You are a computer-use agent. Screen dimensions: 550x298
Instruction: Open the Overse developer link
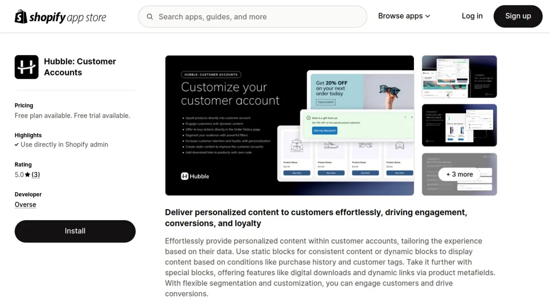(x=25, y=204)
